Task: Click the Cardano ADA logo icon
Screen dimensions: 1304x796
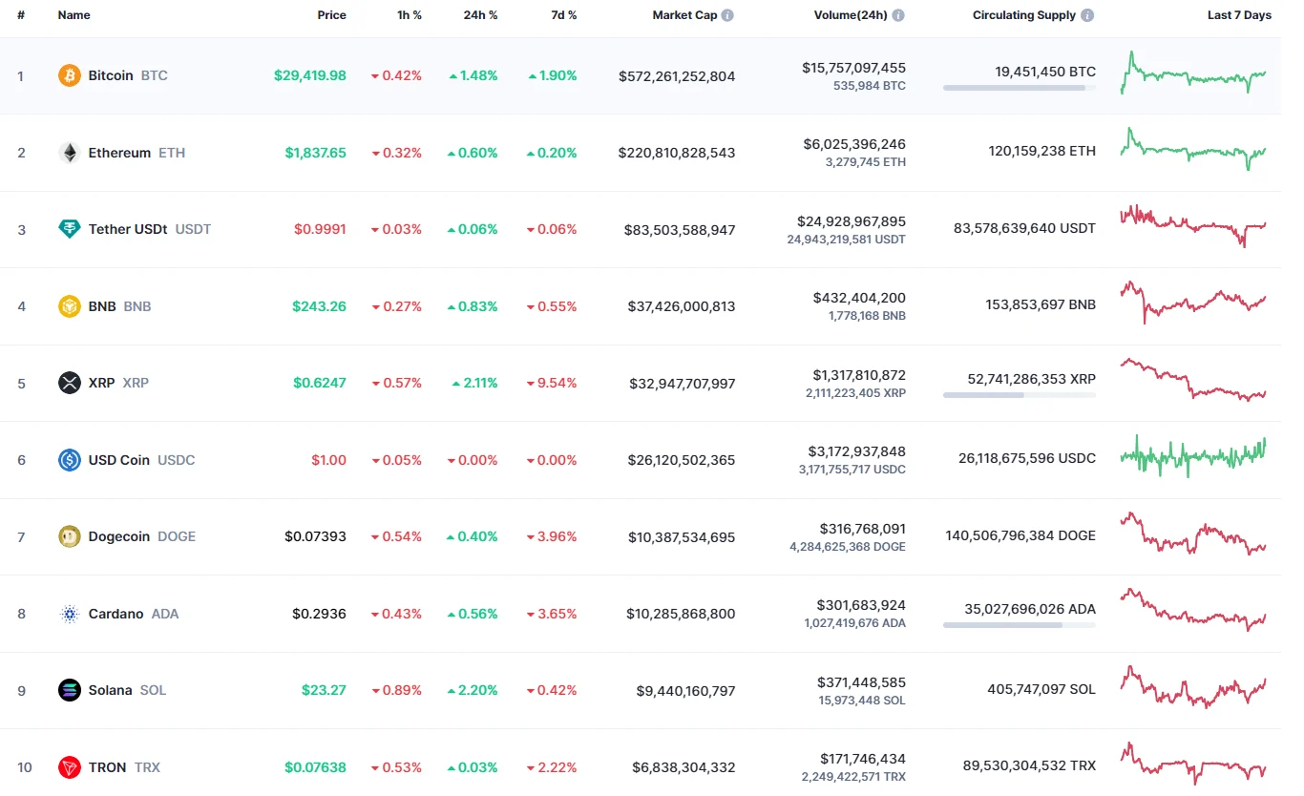Action: tap(69, 614)
